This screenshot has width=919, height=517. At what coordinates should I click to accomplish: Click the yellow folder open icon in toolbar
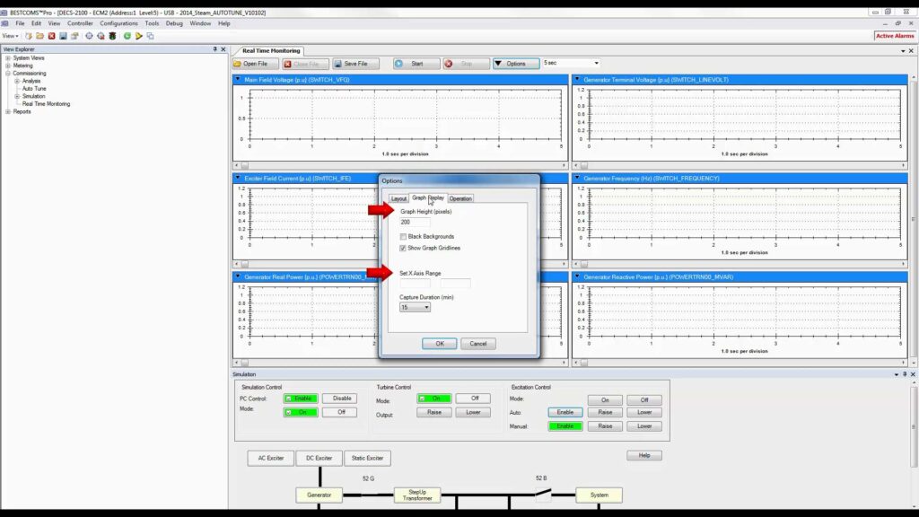tap(40, 36)
